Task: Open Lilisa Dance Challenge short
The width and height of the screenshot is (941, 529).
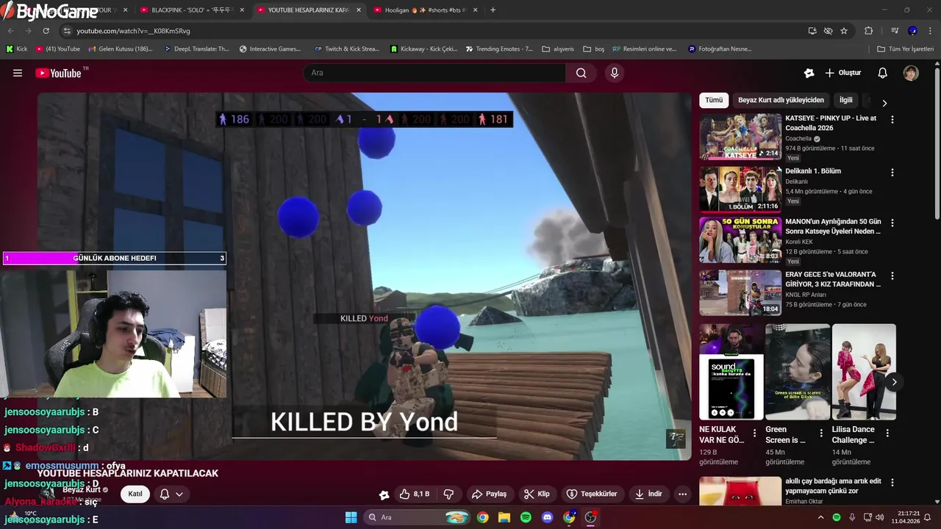Action: [864, 372]
